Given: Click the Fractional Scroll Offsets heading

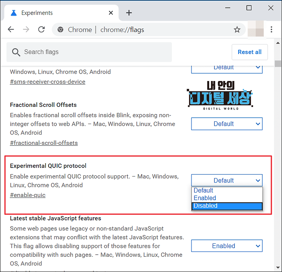Looking at the screenshot, I should (x=43, y=105).
